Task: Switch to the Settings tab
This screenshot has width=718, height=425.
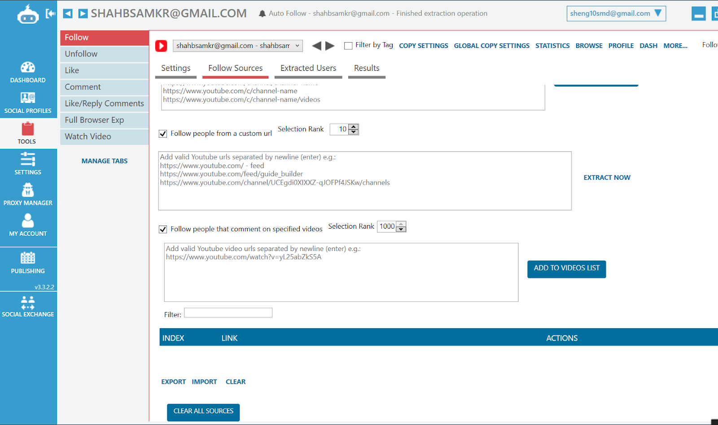Action: 176,68
